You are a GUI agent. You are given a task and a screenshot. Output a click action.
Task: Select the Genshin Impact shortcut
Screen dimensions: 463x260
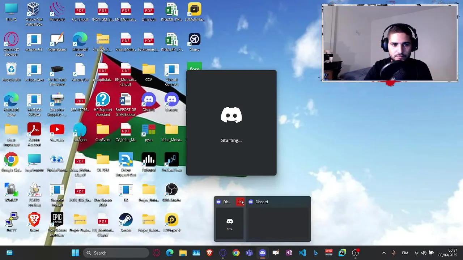pyautogui.click(x=57, y=195)
